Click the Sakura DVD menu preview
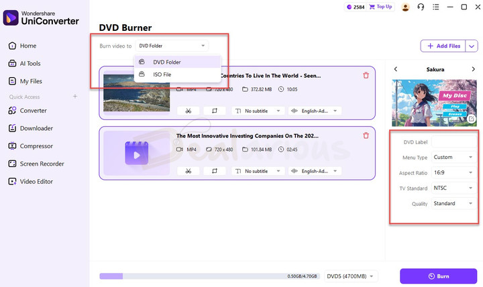The image size is (483, 287). [434, 103]
